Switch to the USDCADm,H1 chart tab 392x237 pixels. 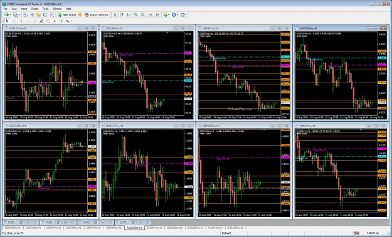(x=34, y=228)
